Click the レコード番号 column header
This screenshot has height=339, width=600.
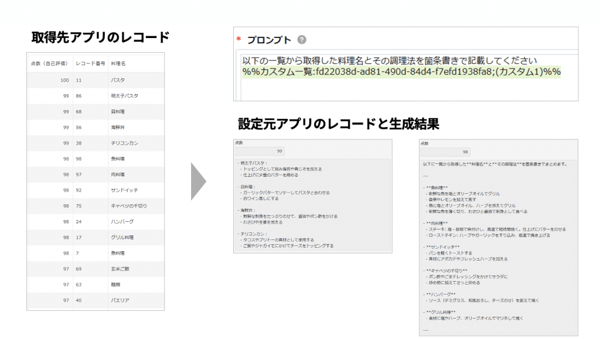pos(90,63)
